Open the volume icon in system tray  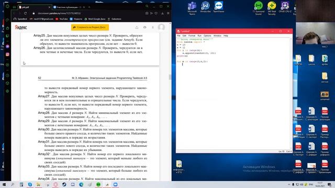click(x=301, y=184)
